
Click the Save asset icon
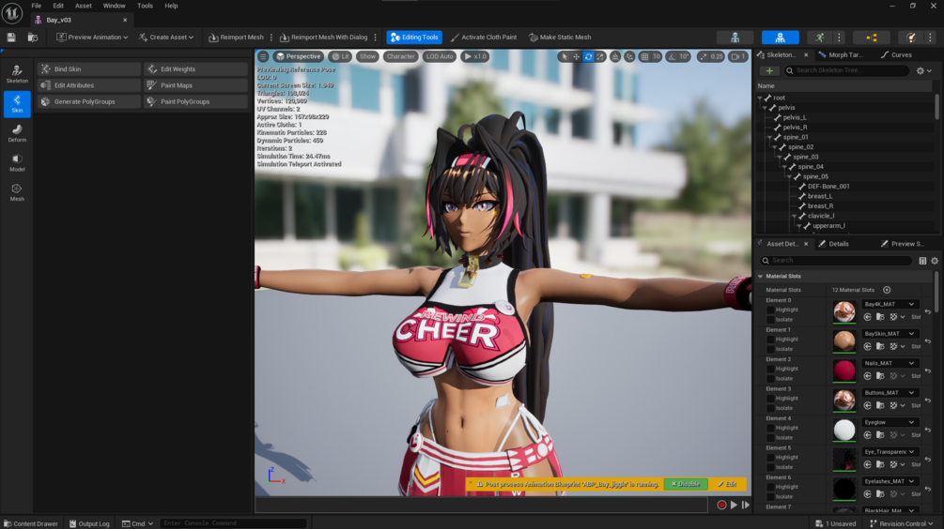tap(11, 38)
